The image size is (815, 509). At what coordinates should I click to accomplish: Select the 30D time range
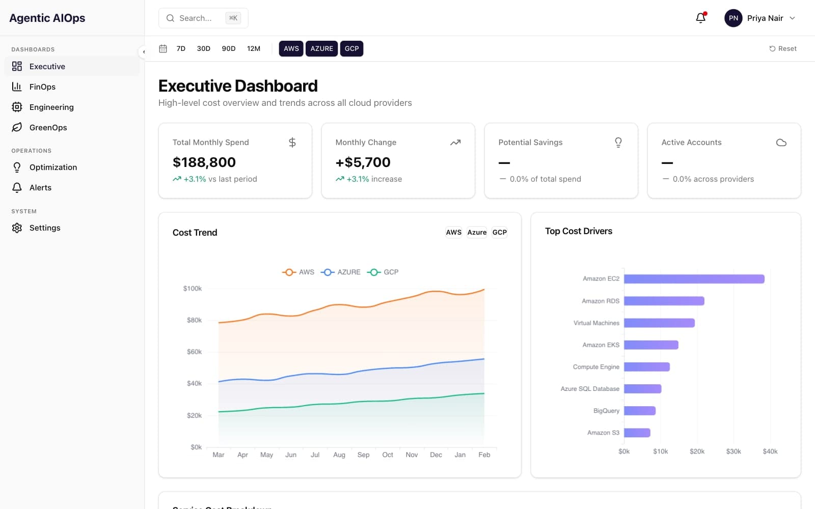pos(204,48)
